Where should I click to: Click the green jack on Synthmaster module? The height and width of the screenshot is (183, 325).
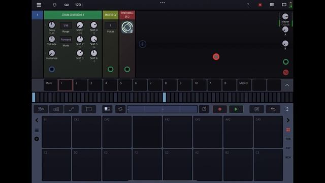pyautogui.click(x=127, y=69)
